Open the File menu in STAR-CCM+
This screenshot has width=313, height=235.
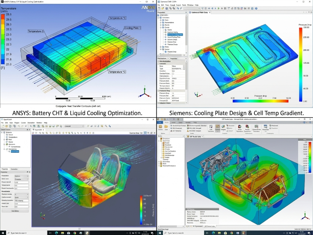click(159, 5)
